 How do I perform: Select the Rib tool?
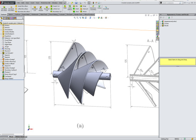pos(75,6)
